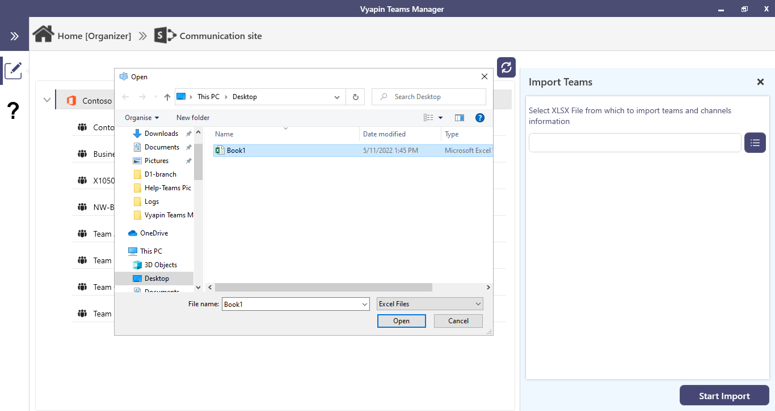Select the NW-B team group icon
This screenshot has width=775, height=411.
point(82,207)
